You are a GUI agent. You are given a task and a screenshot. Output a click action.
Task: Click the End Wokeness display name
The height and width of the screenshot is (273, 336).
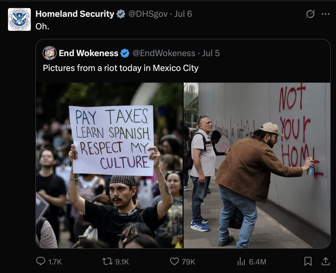click(x=88, y=53)
